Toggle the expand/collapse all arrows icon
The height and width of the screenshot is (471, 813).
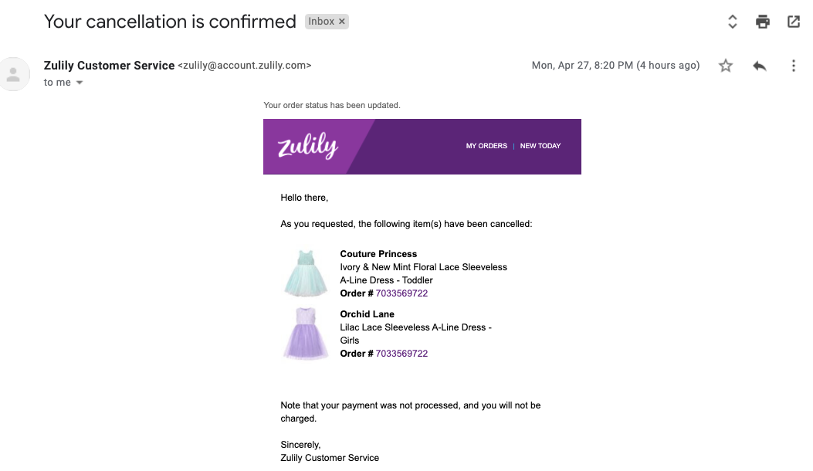[732, 22]
